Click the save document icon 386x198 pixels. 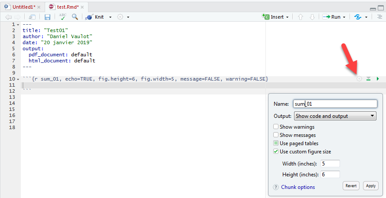tap(48, 17)
